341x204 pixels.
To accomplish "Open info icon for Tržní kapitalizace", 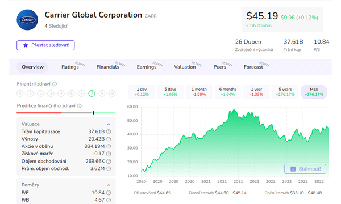I will click(x=109, y=131).
